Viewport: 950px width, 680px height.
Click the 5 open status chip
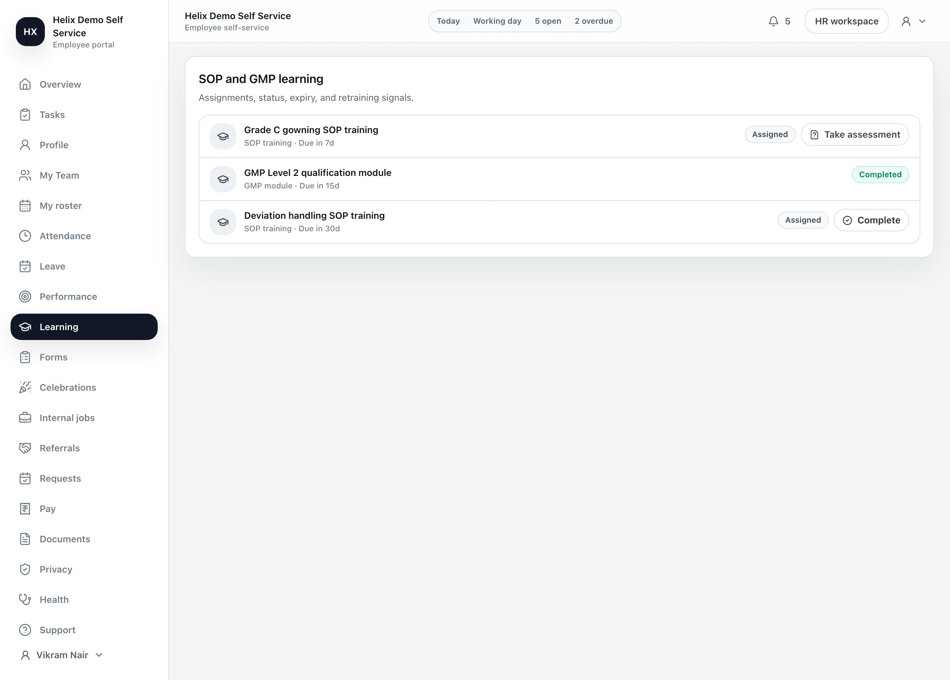coord(548,21)
